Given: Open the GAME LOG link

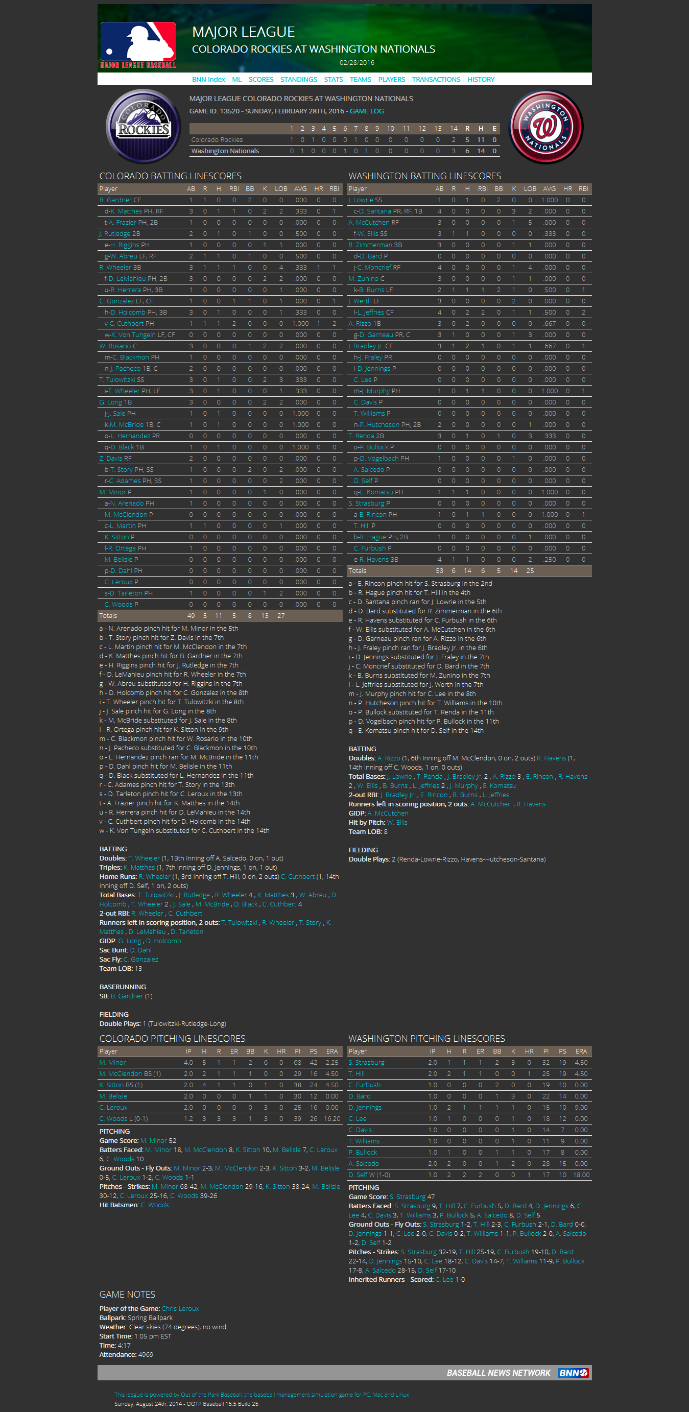Looking at the screenshot, I should pos(367,111).
